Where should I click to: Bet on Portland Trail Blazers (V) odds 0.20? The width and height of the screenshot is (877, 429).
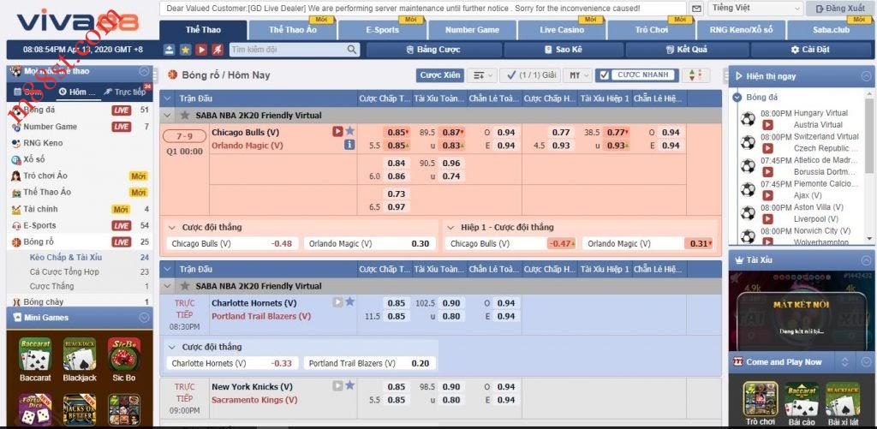click(370, 364)
